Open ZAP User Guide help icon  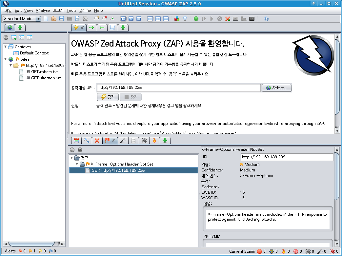click(x=266, y=19)
